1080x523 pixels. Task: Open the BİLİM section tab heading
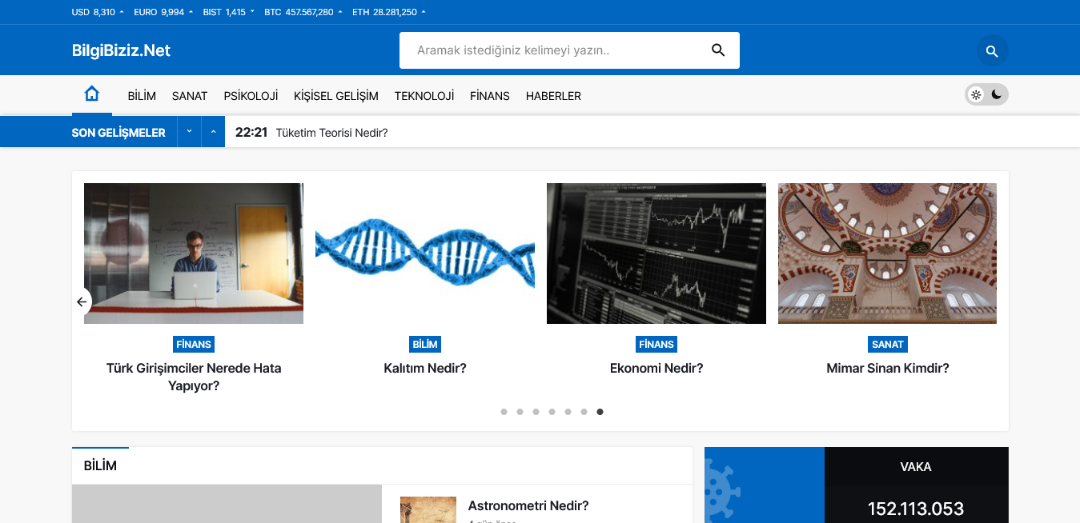pos(100,465)
